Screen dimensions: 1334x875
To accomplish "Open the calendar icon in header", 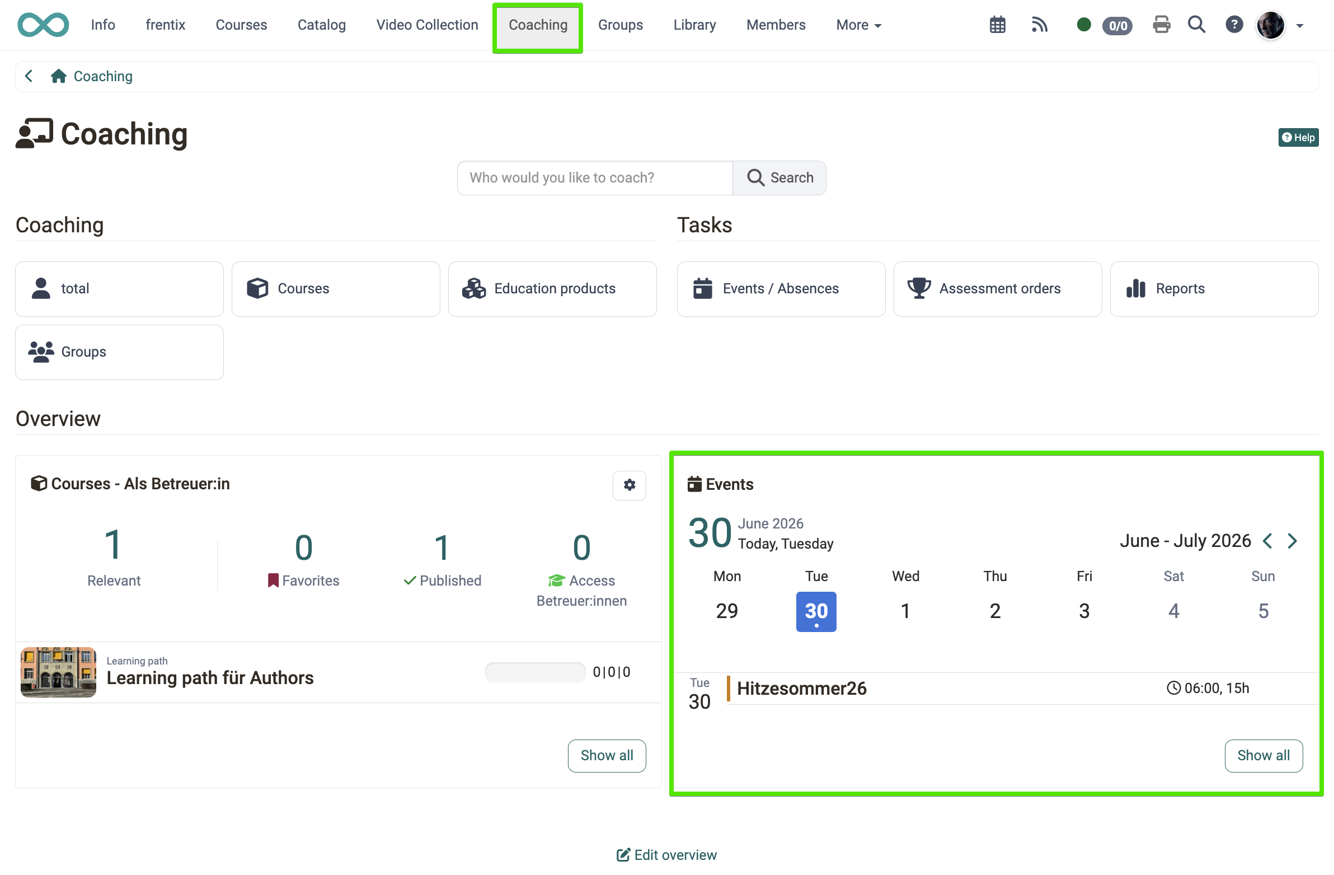I will tap(997, 25).
